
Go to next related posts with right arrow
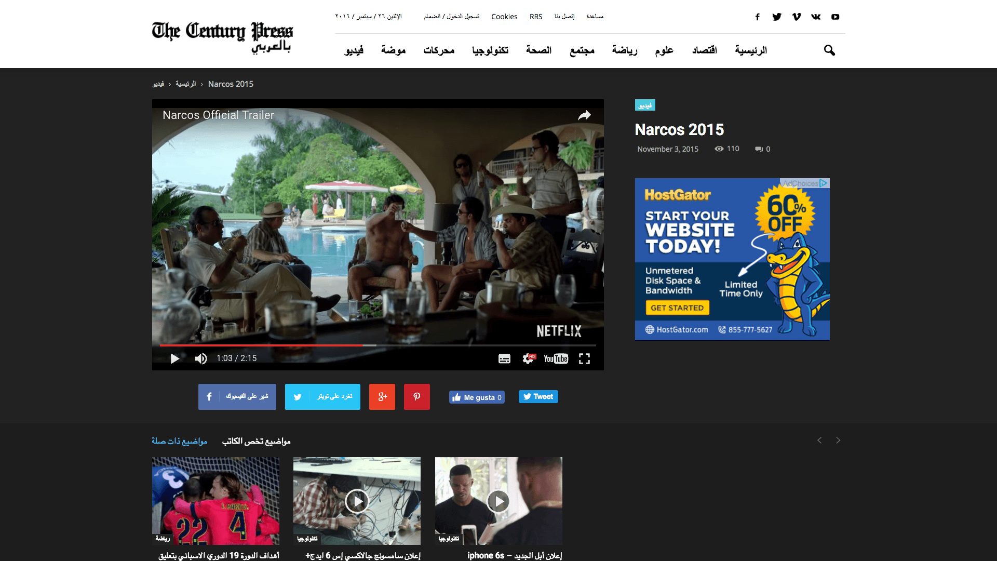tap(838, 440)
